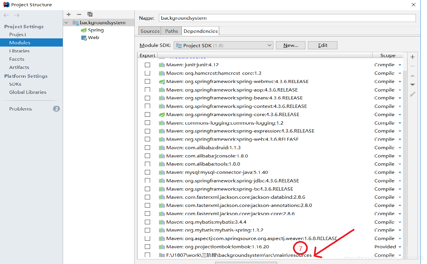The image size is (427, 264).
Task: Click the backgroundsystem module folder icon
Action: [75, 23]
